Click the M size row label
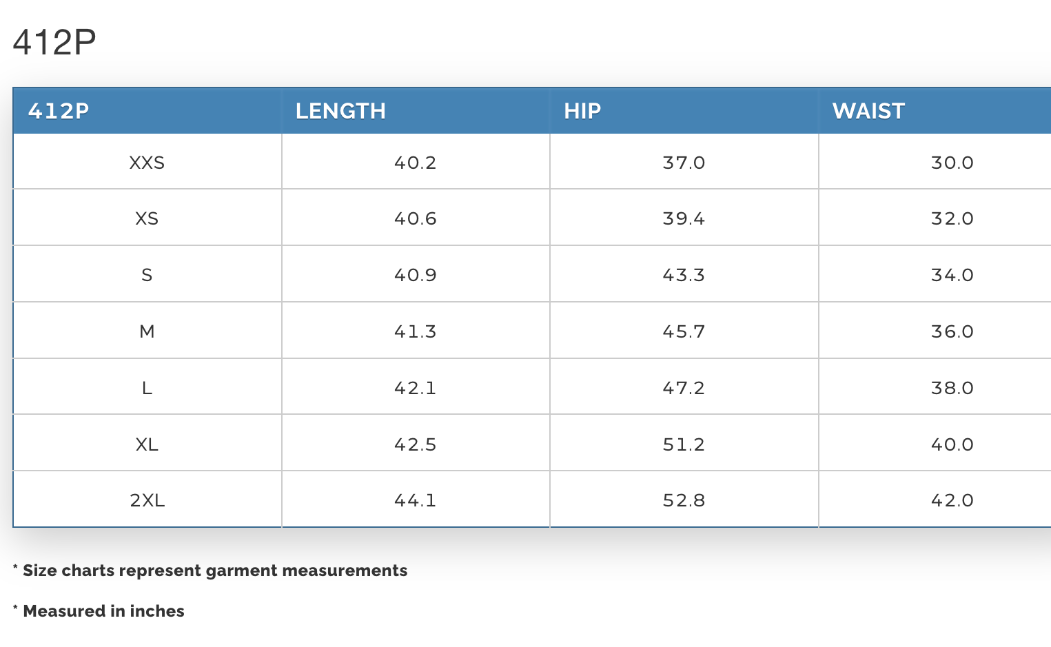Screen dimensions: 1051x647 coord(147,331)
